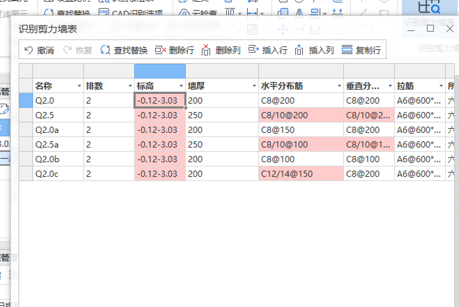This screenshot has height=307, width=459.
Task: Select the column selector above 水平分布筋
Action: (301, 71)
